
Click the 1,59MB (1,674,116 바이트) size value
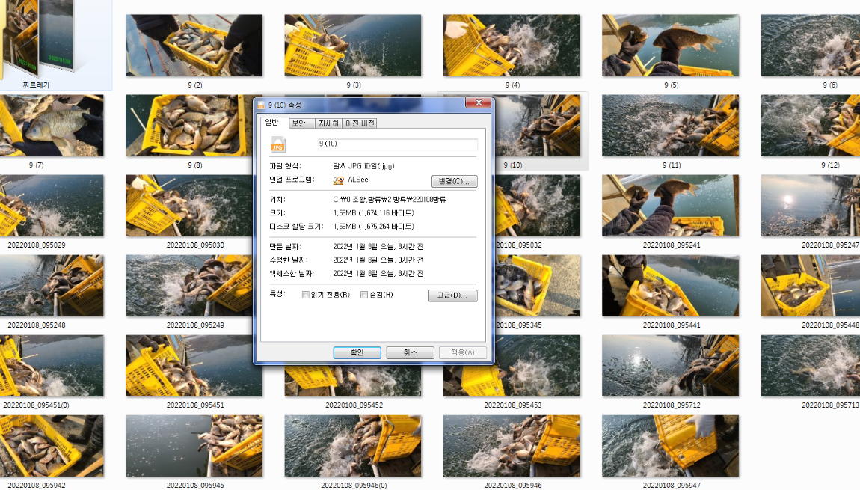tap(373, 213)
